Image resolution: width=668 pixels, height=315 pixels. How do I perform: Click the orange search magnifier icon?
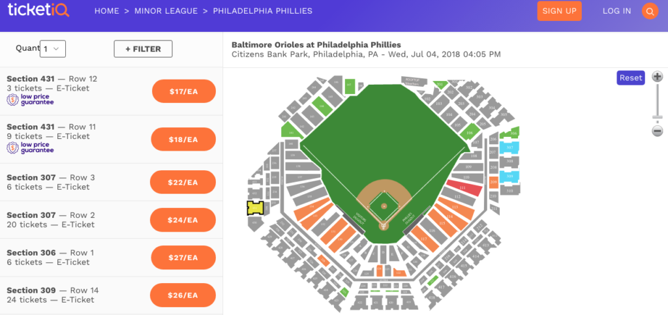[650, 11]
